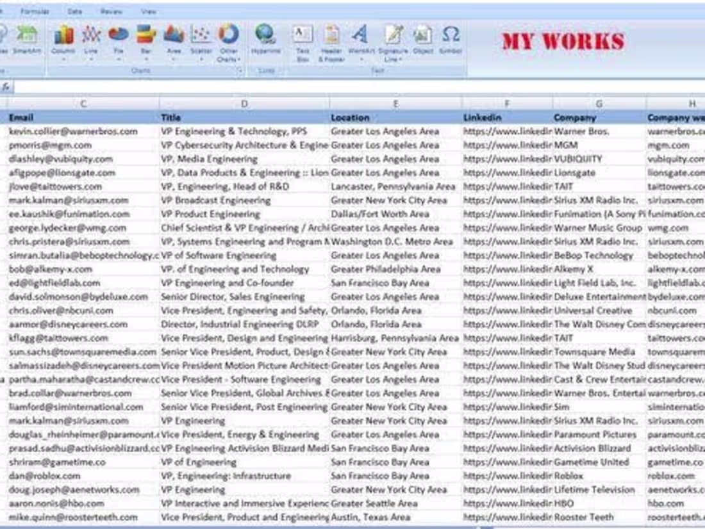Select cell pmorris@mgm.com
Image resolution: width=705 pixels, height=529 pixels.
(83, 145)
